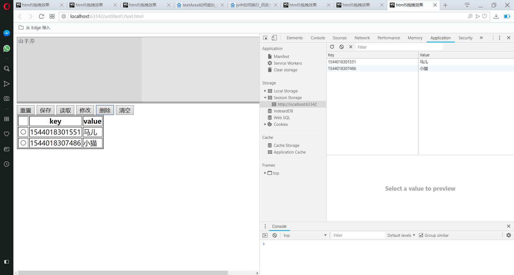The width and height of the screenshot is (514, 275).
Task: Open the sidebar news panel icon
Action: click(x=7, y=149)
